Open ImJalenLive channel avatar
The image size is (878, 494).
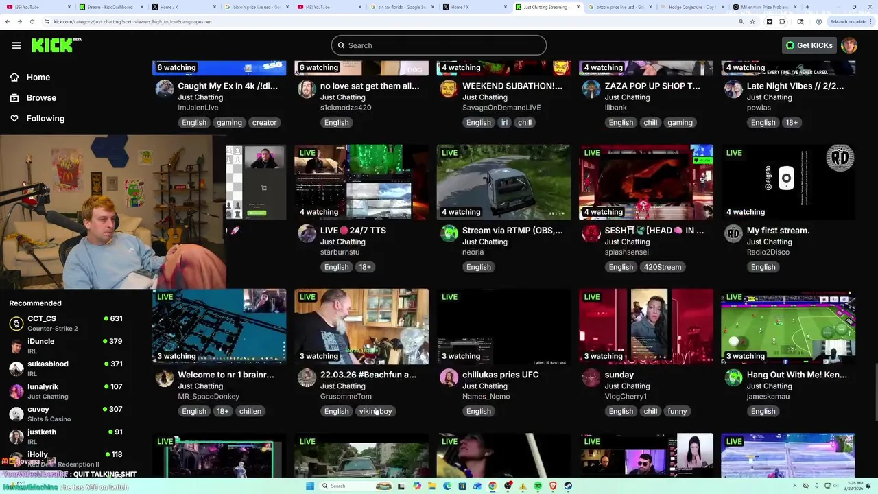coord(165,89)
